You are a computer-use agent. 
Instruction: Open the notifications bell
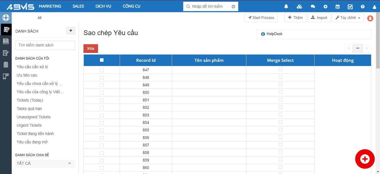coord(286,7)
